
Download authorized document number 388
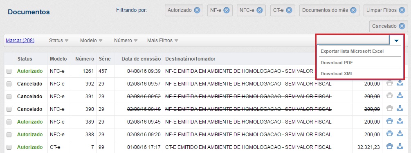click(x=400, y=134)
